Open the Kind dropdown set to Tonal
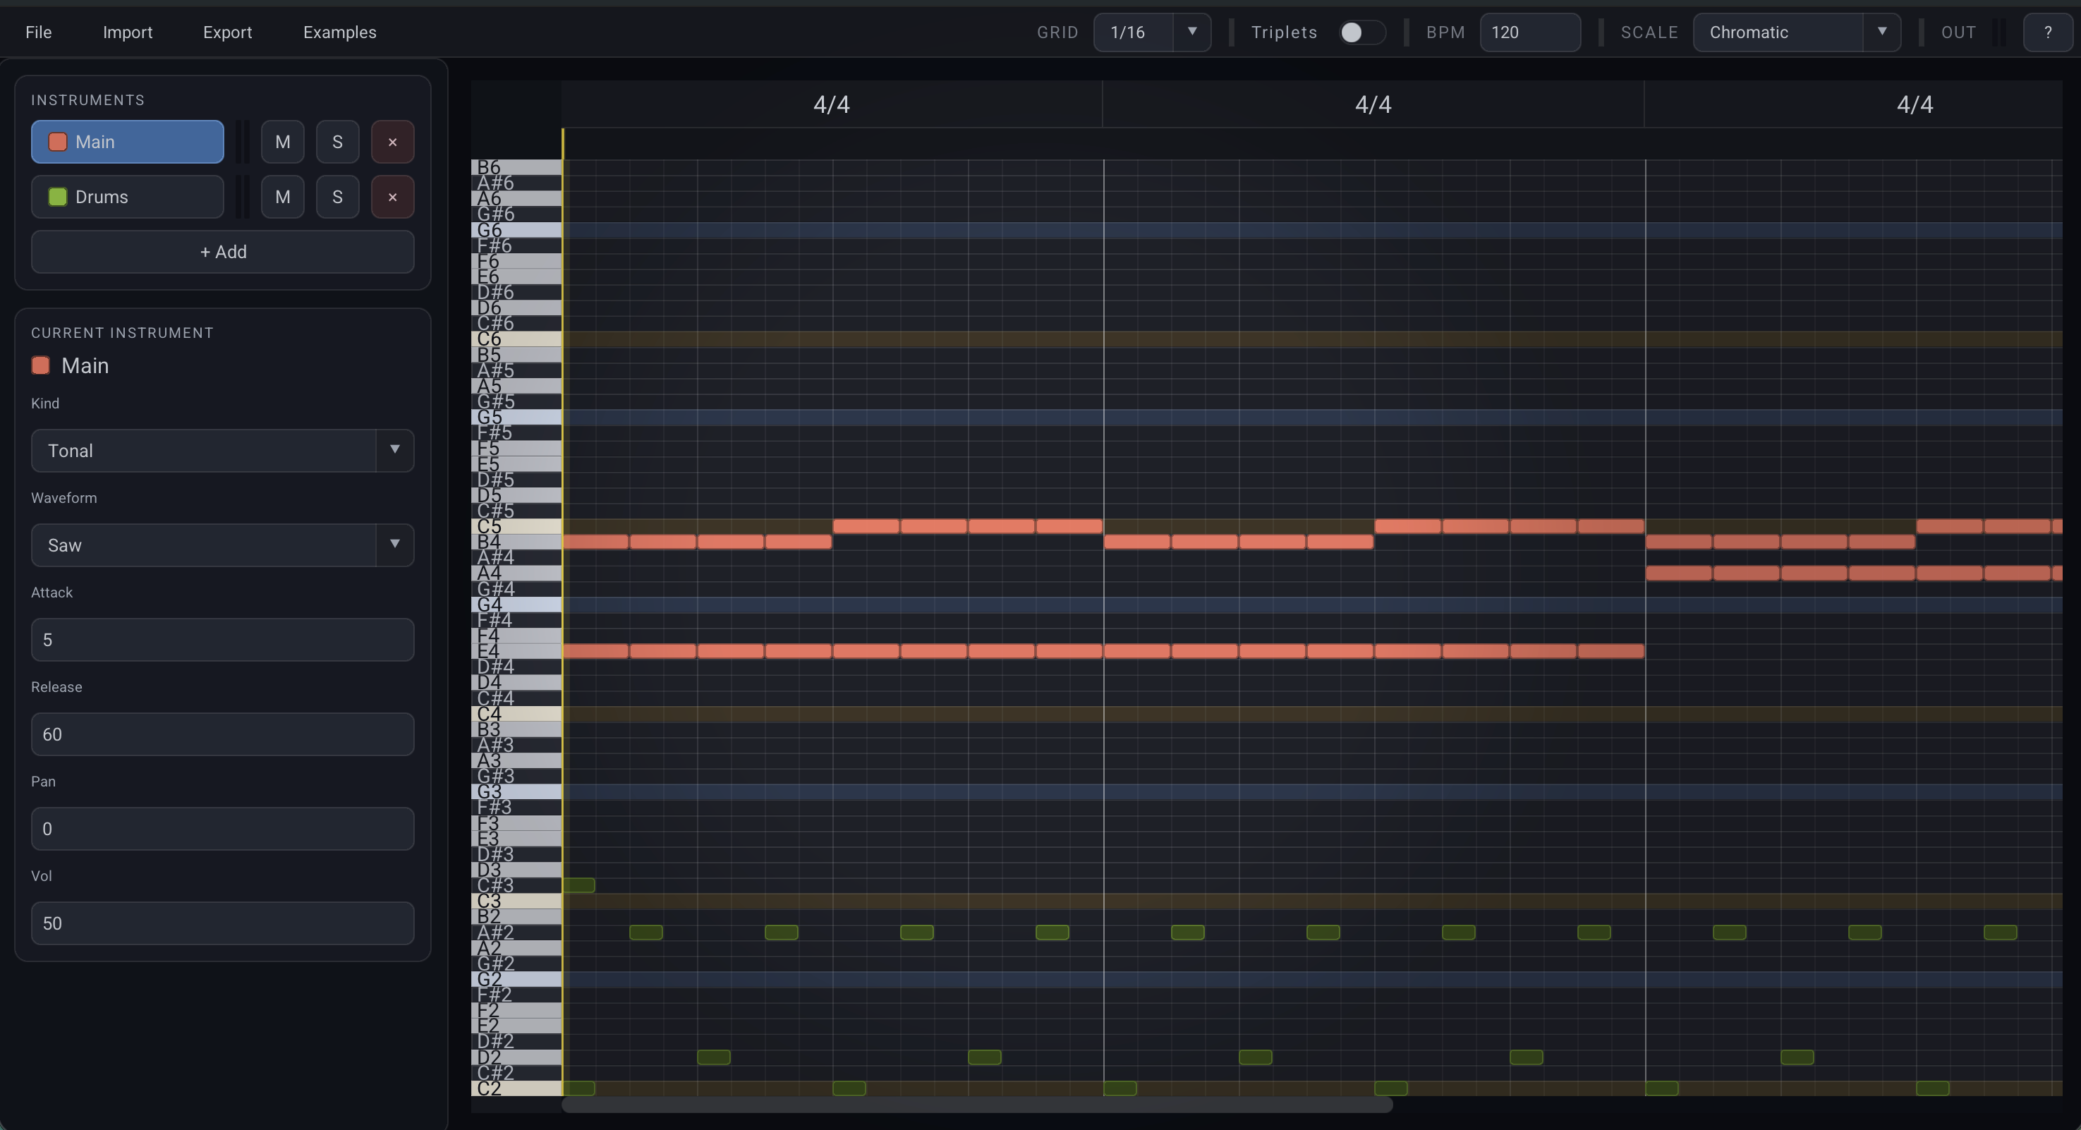2081x1130 pixels. tap(223, 451)
